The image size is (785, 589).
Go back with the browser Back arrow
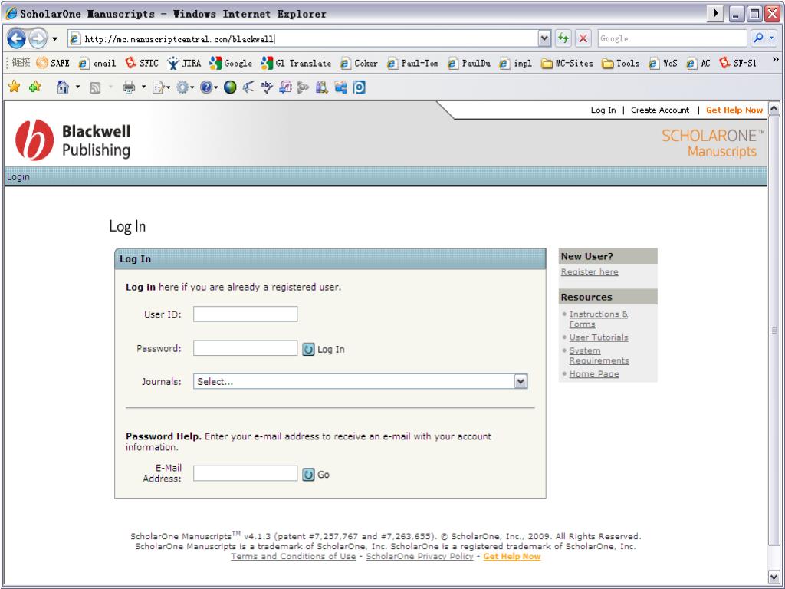[16, 38]
